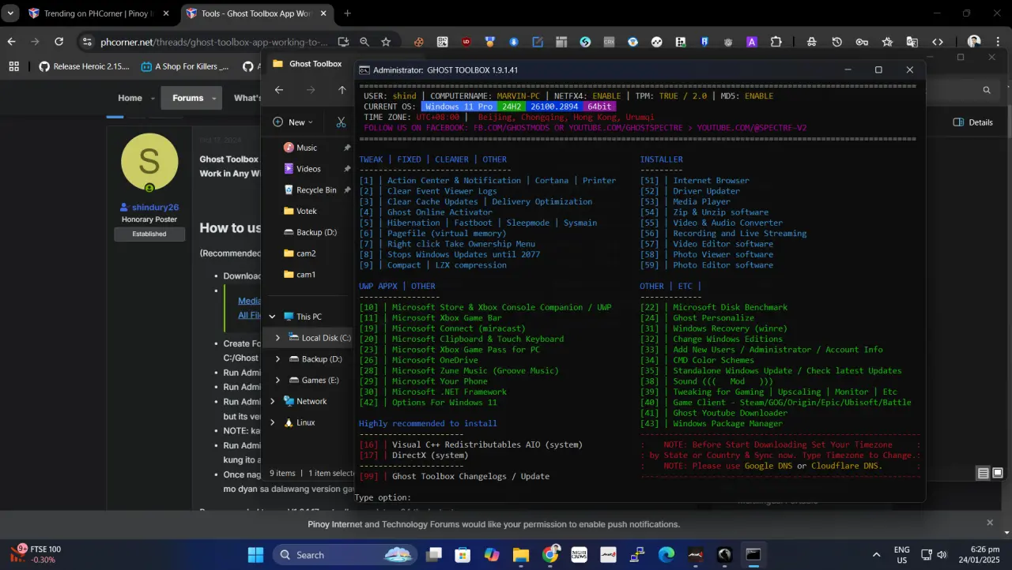Go back in the Chrome browser

(11, 42)
